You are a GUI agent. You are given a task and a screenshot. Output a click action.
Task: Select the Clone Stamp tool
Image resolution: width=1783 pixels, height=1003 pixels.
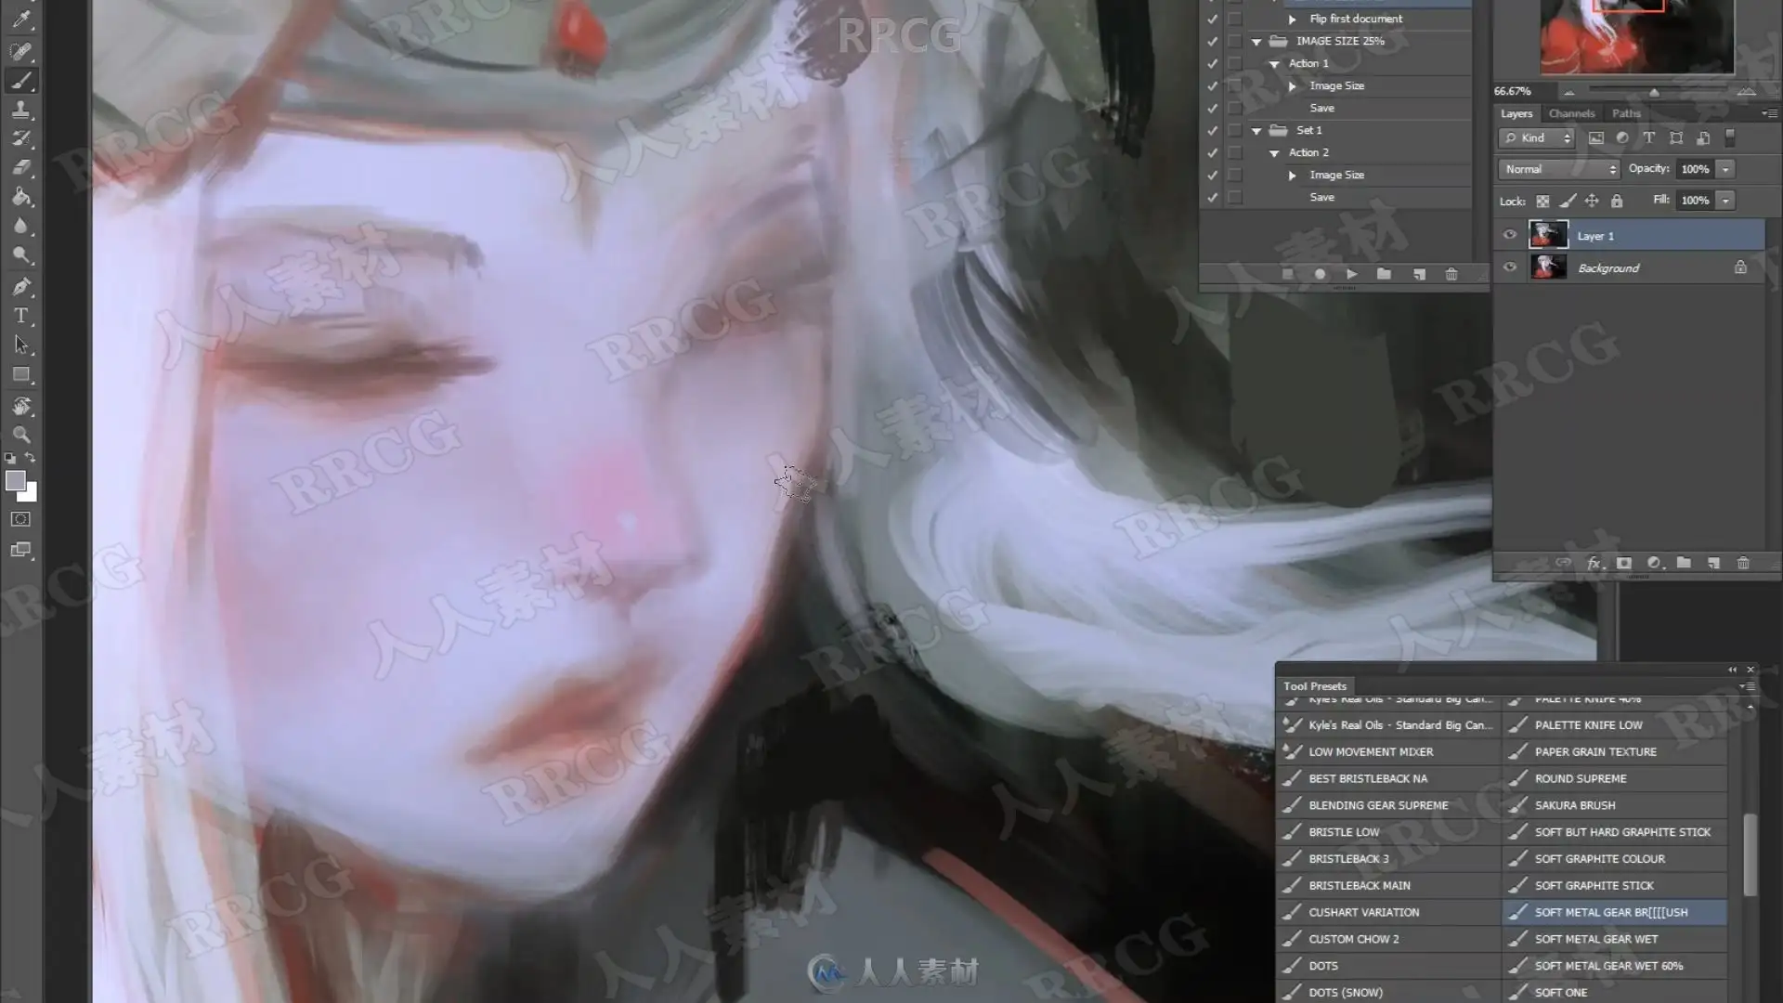pos(20,111)
